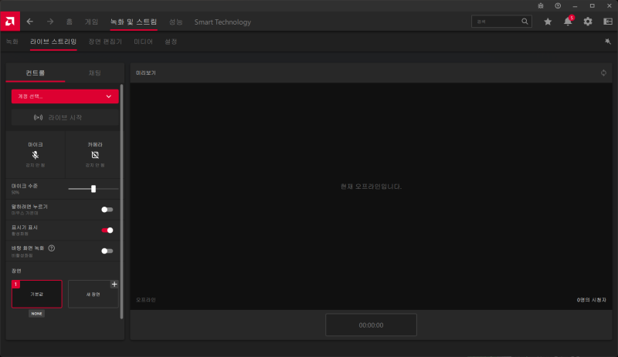
Task: Open notifications bell icon
Action: [x=568, y=22]
